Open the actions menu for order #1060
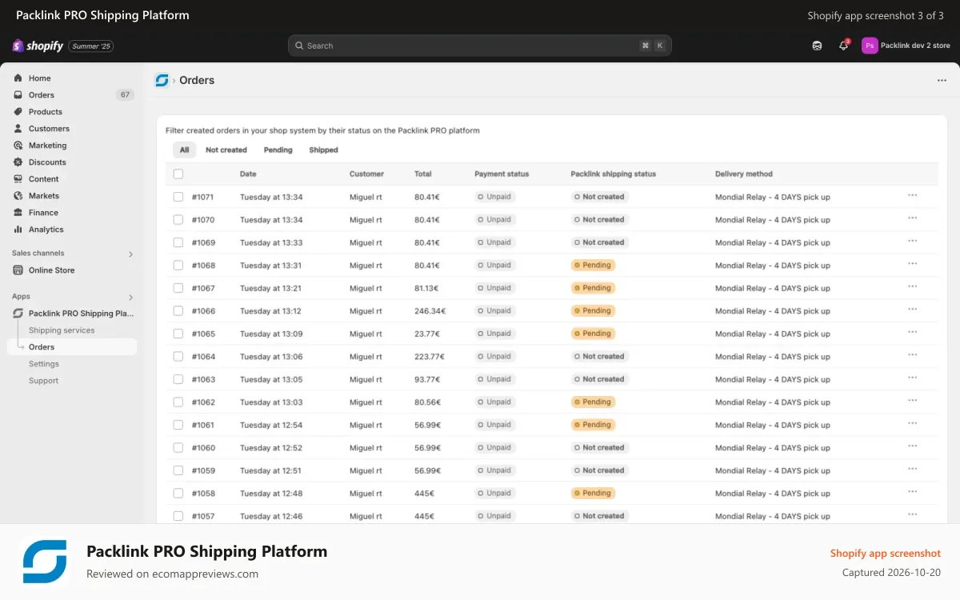The height and width of the screenshot is (600, 960). point(912,447)
